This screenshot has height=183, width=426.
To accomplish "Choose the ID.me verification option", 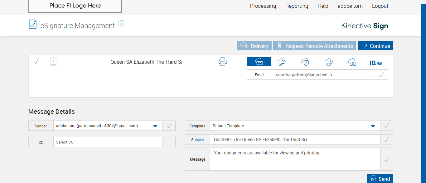I will point(376,63).
